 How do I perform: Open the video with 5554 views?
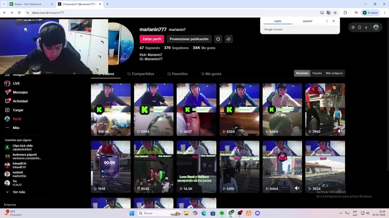click(239, 110)
